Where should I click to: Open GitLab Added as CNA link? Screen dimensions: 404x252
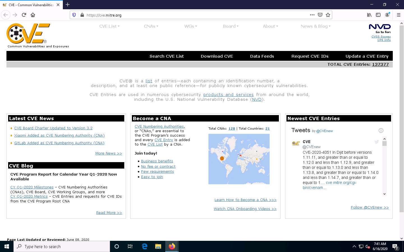[x=59, y=143]
